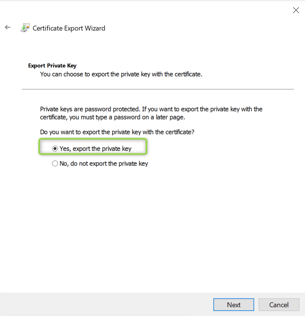
Task: Click the bold "Export Private Key" heading
Action: (52, 66)
